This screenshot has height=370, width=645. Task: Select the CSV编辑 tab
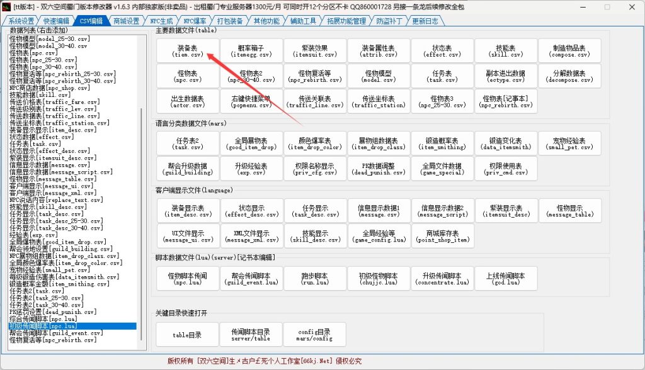tap(91, 21)
